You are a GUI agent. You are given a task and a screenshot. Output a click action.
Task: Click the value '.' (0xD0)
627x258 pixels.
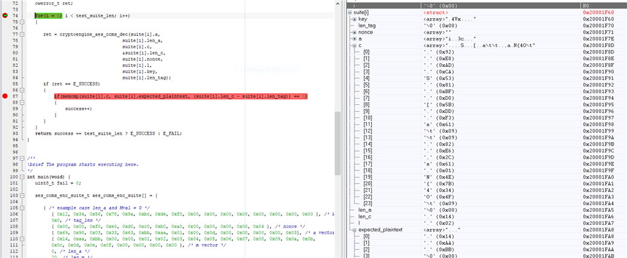[438, 97]
